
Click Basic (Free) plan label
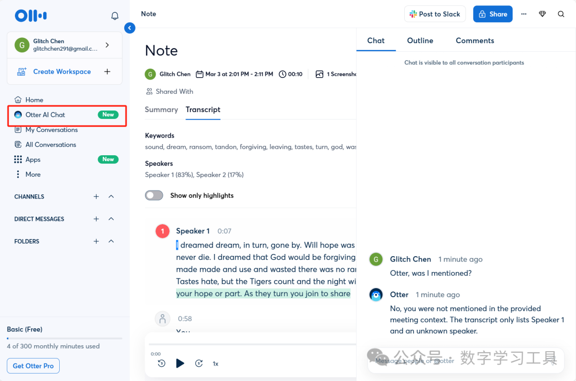(x=25, y=329)
